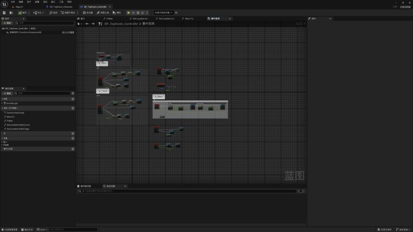The image size is (413, 232).
Task: Open the Follow function graph tab
Action: point(110,19)
